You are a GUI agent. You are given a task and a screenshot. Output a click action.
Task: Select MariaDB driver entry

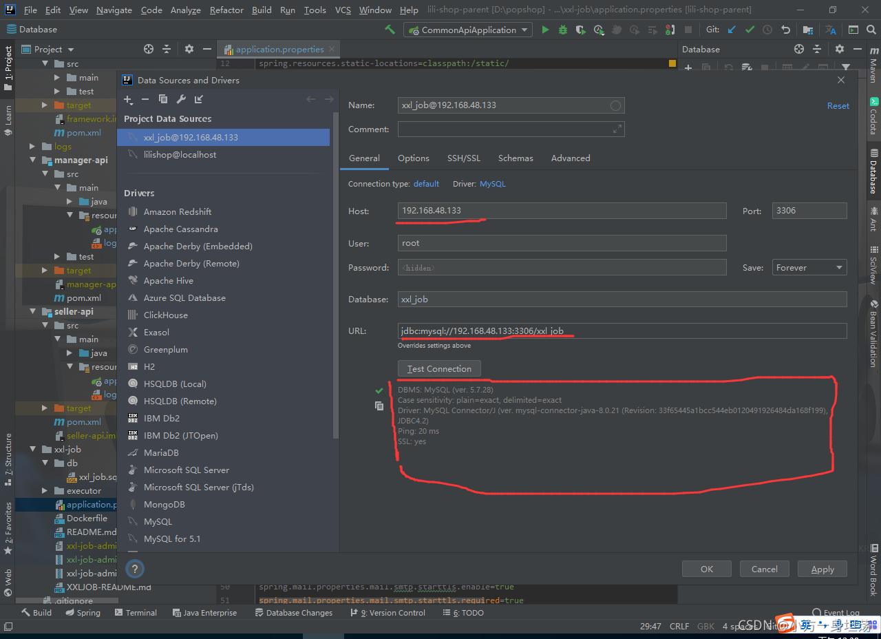(x=161, y=452)
